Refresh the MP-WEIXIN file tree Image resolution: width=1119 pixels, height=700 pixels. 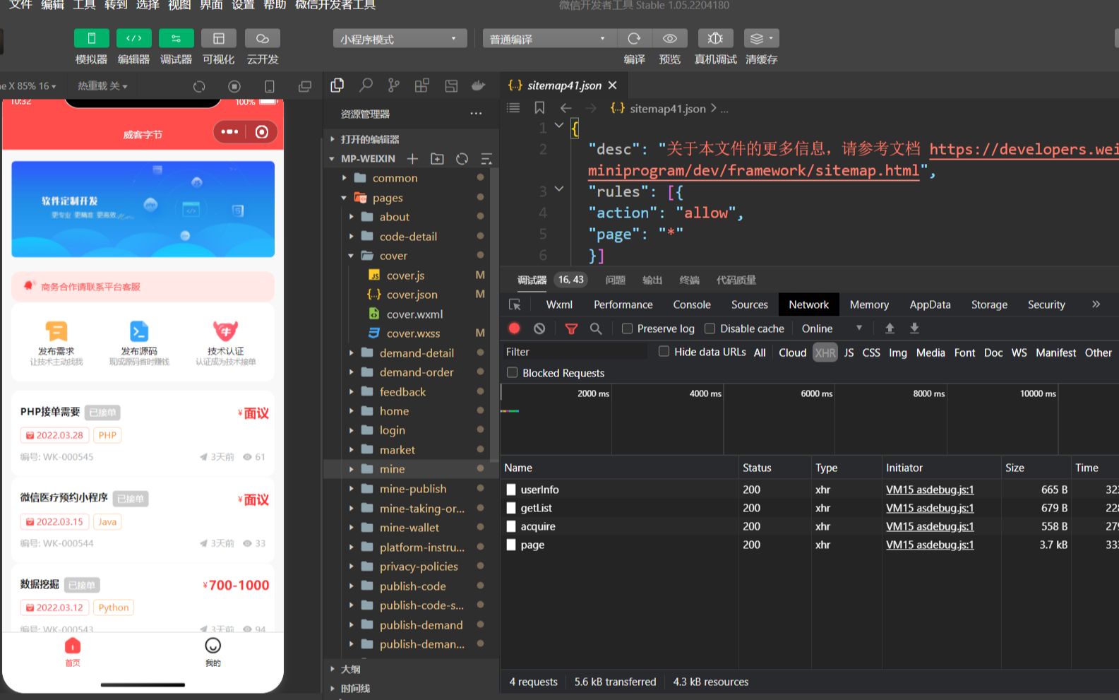coord(462,159)
